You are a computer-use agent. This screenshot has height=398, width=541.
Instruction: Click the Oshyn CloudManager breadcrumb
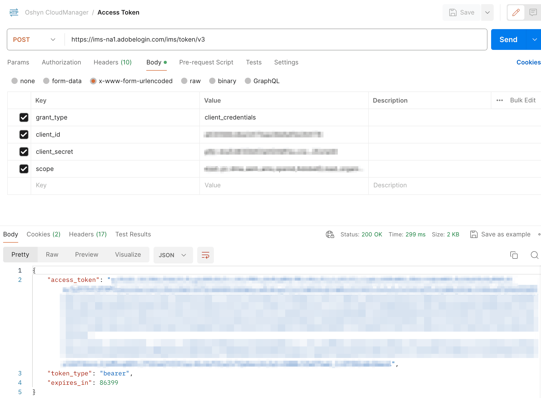pyautogui.click(x=57, y=12)
